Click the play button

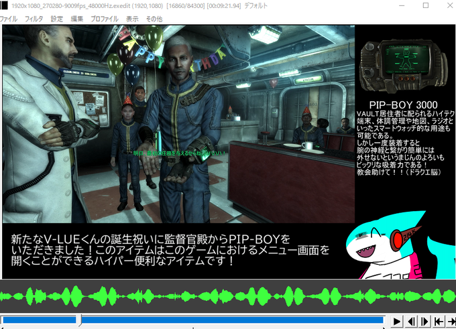(x=397, y=322)
